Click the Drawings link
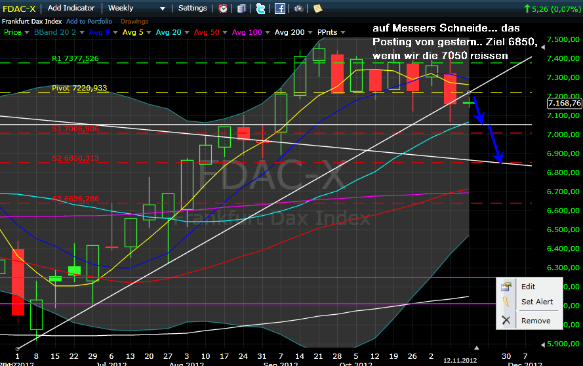 click(134, 22)
